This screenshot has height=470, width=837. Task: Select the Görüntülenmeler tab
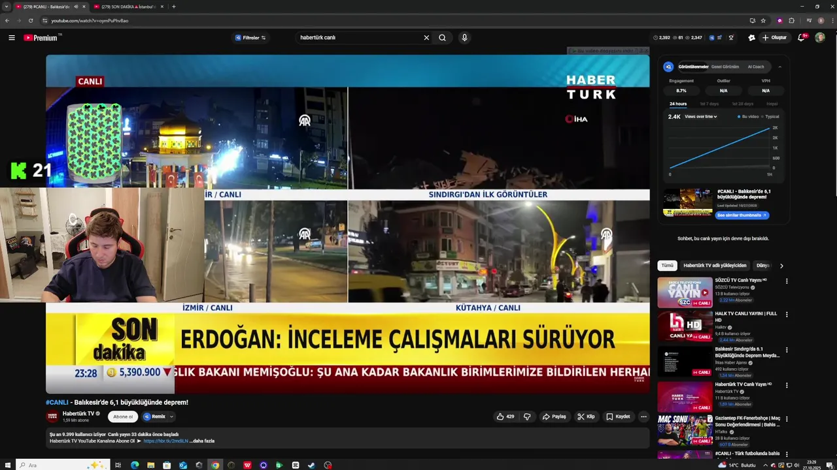point(693,67)
